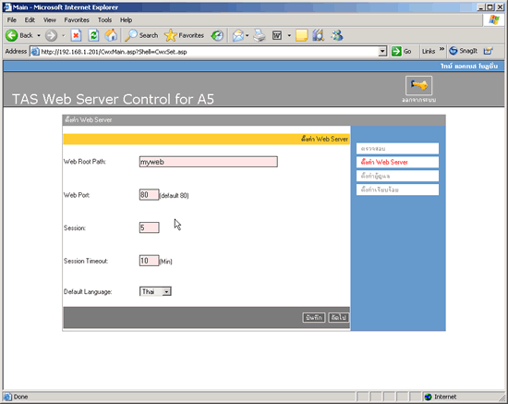The height and width of the screenshot is (404, 508).
Task: Open the Favorites star toolbar button
Action: point(184,35)
